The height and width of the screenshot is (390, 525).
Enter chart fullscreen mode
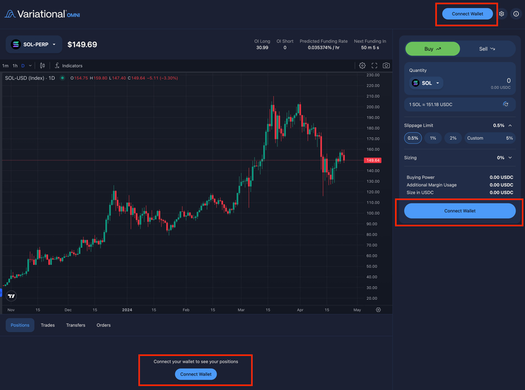(375, 66)
